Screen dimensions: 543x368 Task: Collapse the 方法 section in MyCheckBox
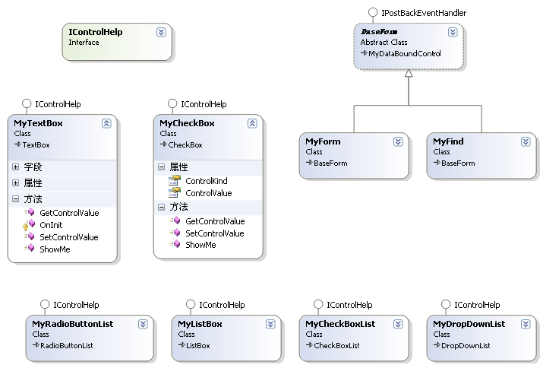(161, 207)
